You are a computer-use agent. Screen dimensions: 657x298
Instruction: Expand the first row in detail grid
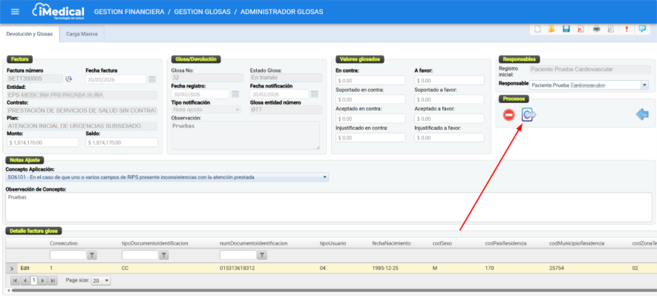pyautogui.click(x=11, y=268)
